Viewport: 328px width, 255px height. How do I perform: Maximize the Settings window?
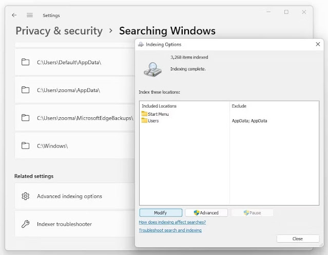pos(286,12)
